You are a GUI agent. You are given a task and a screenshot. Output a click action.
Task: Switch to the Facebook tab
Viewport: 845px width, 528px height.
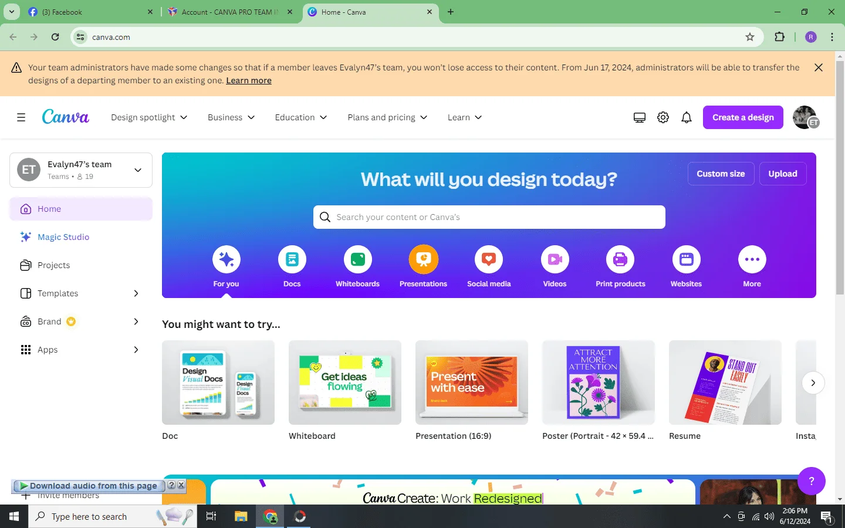pyautogui.click(x=90, y=12)
